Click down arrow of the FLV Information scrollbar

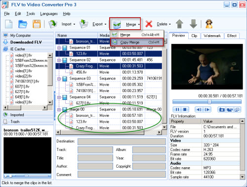[x=242, y=177]
